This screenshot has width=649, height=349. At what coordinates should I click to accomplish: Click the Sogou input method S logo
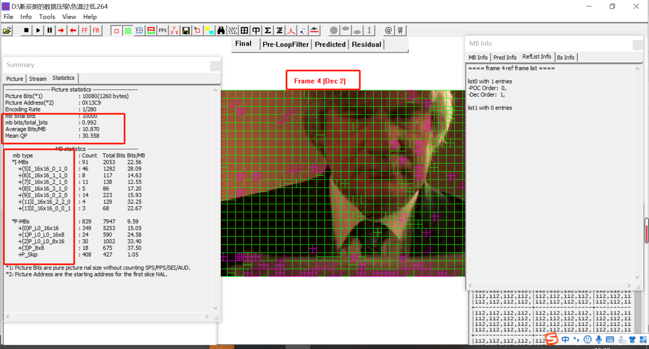[x=551, y=339]
